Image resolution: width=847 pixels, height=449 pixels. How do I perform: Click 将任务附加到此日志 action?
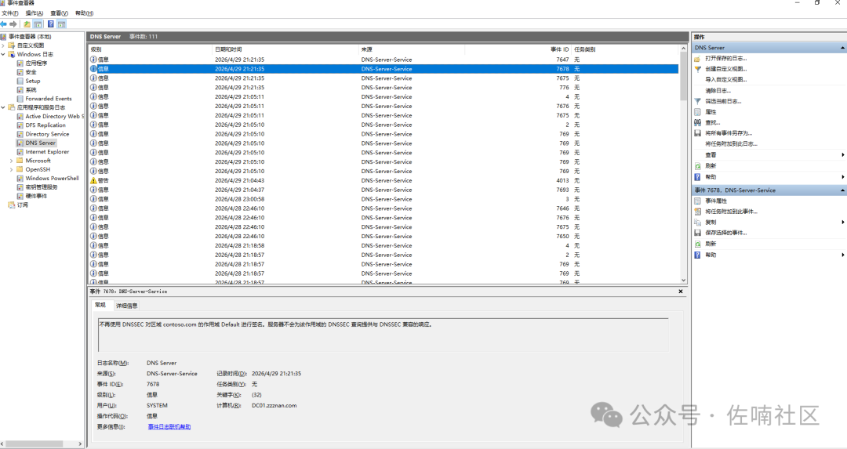point(732,144)
